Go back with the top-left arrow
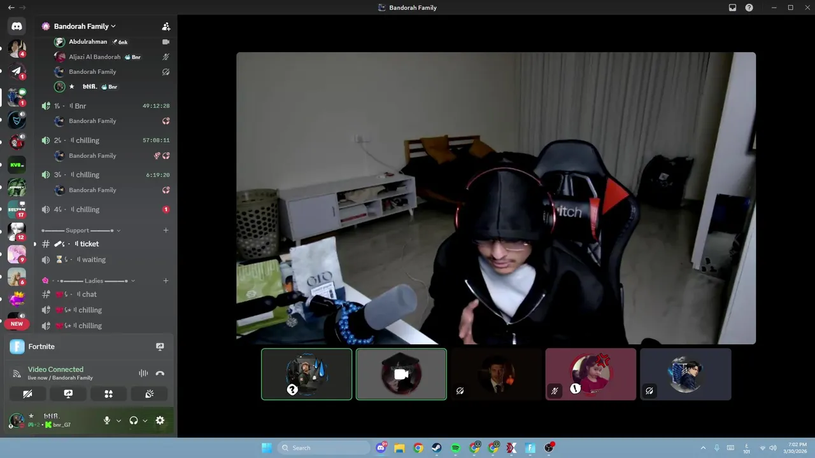Viewport: 815px width, 458px height. pyautogui.click(x=11, y=8)
